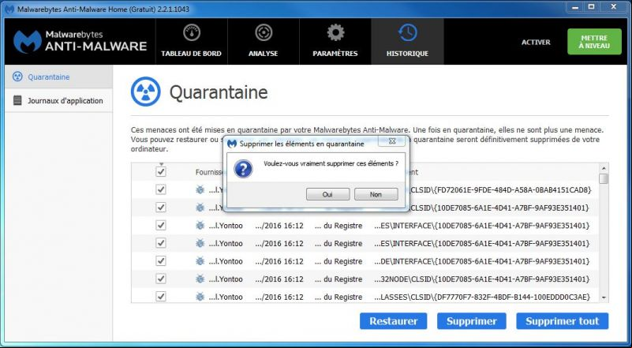Click the Malwarebytes icon in dialog title
The height and width of the screenshot is (348, 632).
[x=232, y=144]
